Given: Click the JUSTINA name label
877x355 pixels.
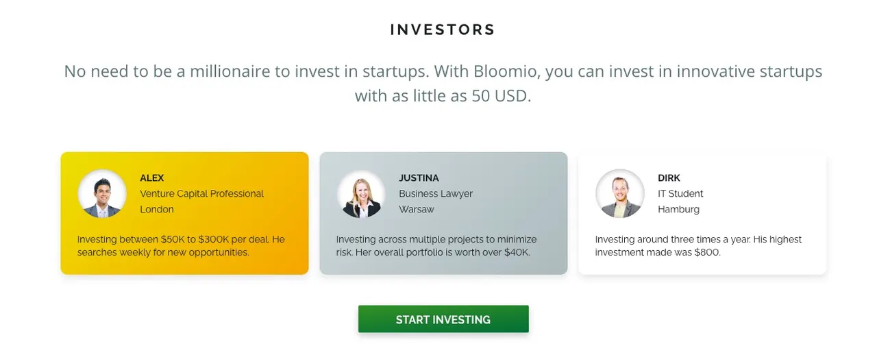Looking at the screenshot, I should (x=419, y=178).
